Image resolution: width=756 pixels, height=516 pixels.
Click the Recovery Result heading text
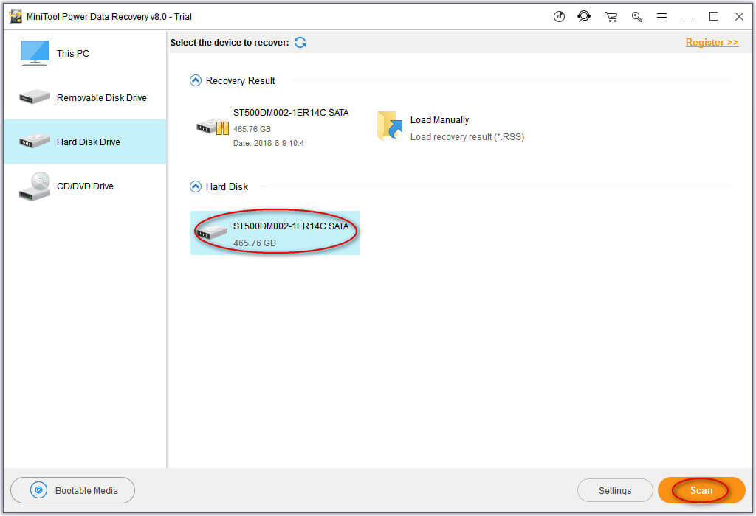coord(240,81)
